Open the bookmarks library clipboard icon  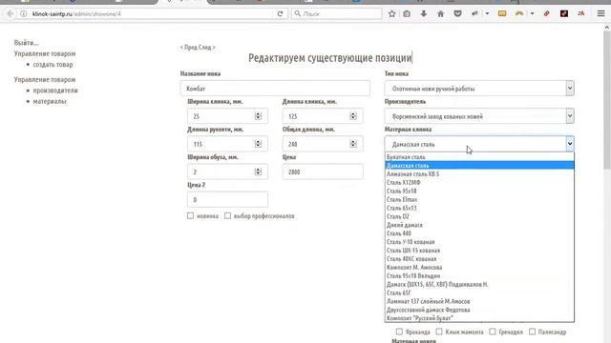(407, 13)
